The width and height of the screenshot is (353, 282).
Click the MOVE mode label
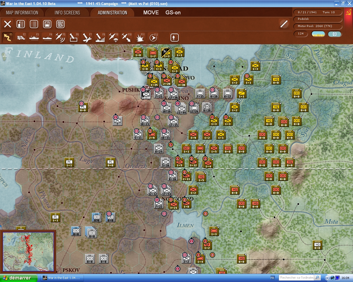151,12
